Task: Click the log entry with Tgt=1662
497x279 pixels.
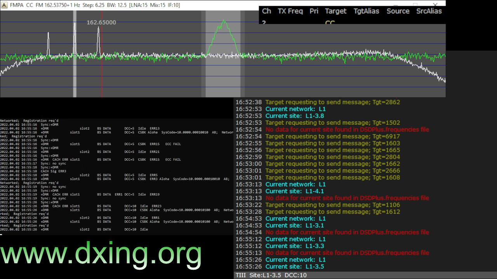Action: [318, 164]
